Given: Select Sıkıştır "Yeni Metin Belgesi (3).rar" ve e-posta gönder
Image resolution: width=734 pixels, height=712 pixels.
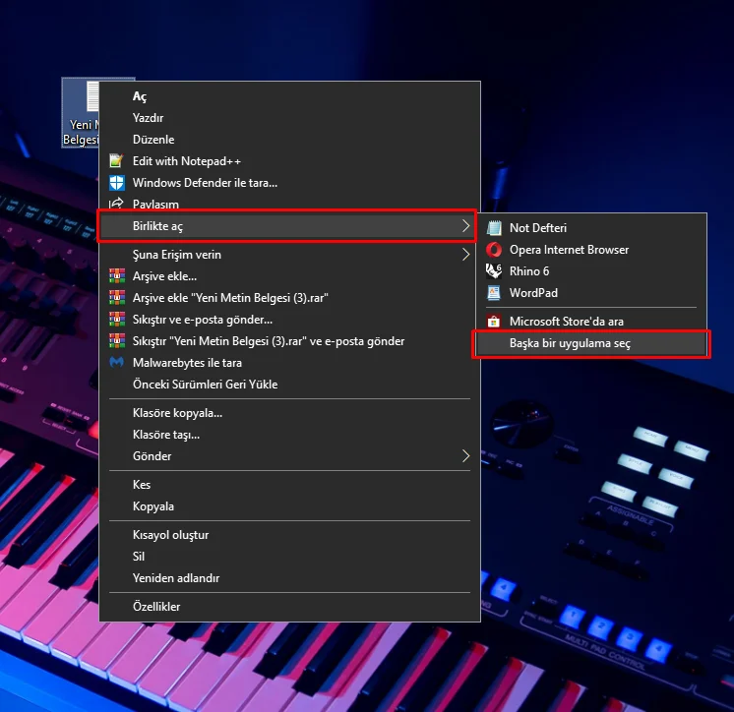Looking at the screenshot, I should (289, 340).
